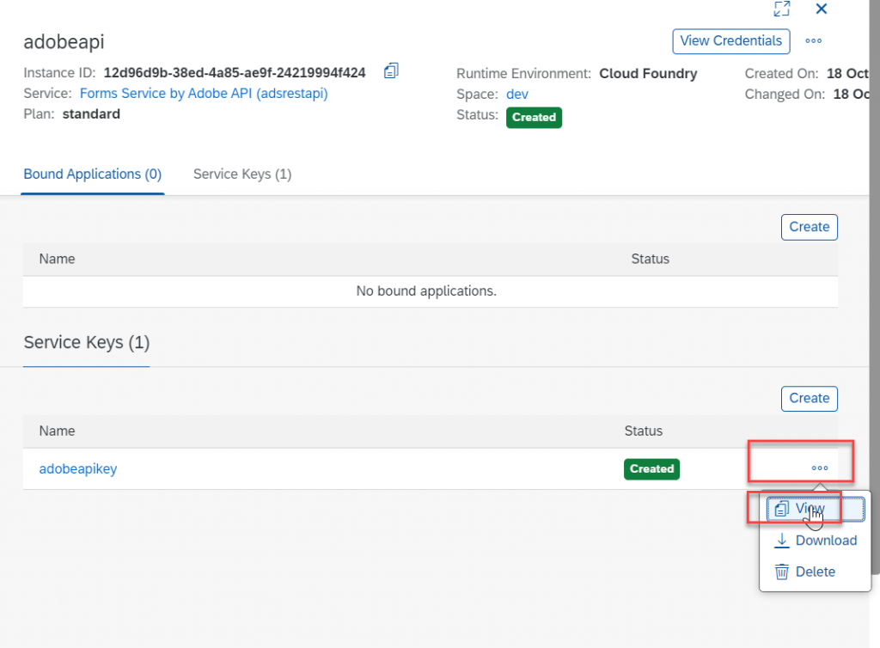Select the Instance ID value text
The width and height of the screenshot is (880, 648).
235,73
